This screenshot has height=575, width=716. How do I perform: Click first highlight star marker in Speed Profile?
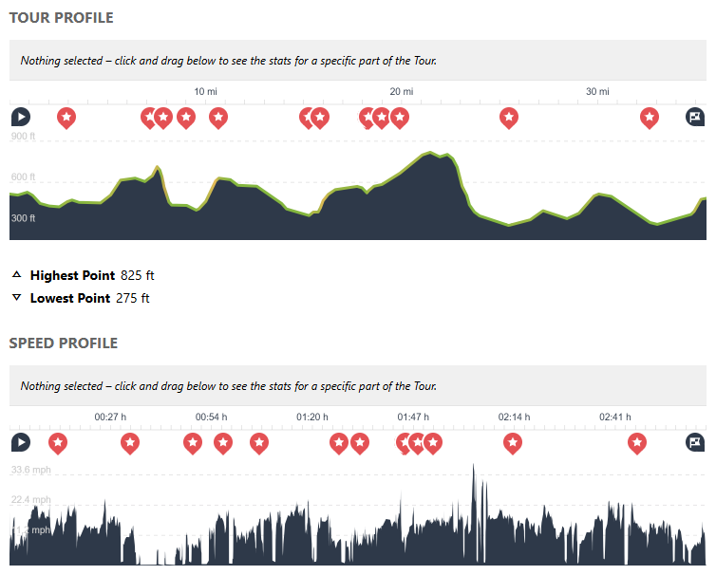coord(58,442)
